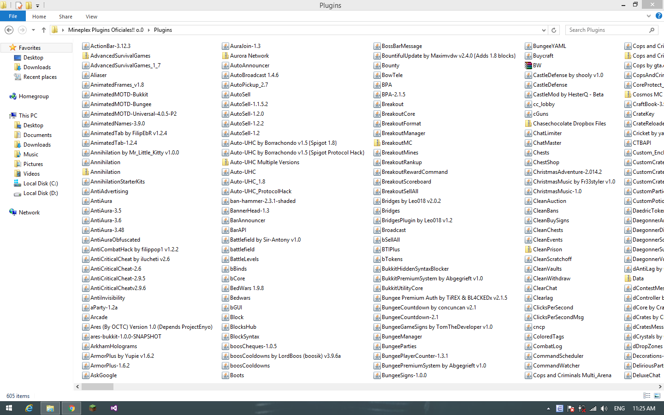Click the search magnifier icon
The height and width of the screenshot is (415, 664).
tap(652, 30)
